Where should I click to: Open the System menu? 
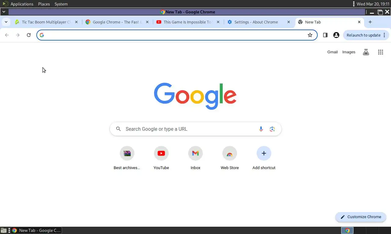(x=61, y=4)
